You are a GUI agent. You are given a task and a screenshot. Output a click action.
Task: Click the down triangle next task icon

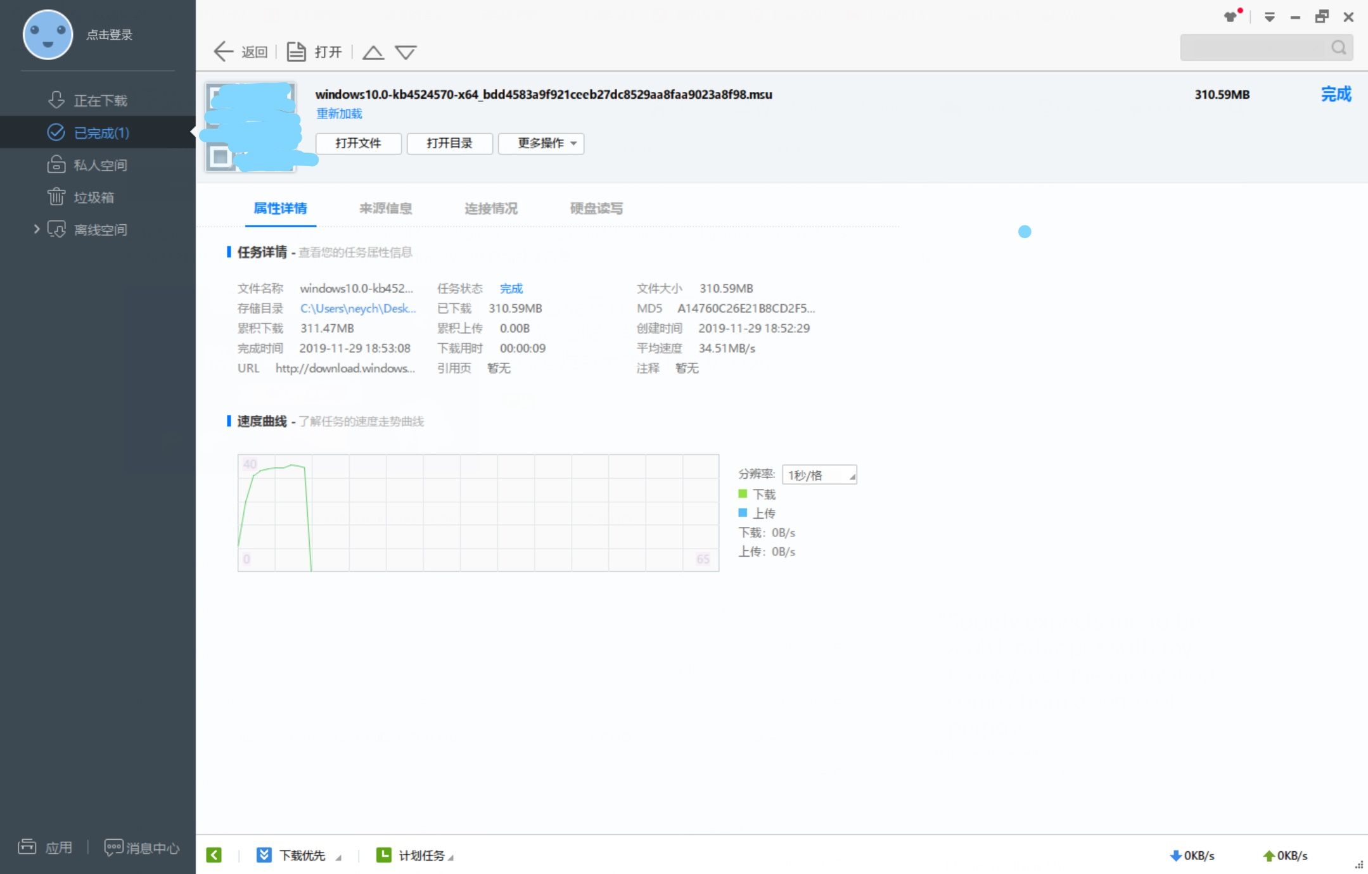tap(406, 52)
